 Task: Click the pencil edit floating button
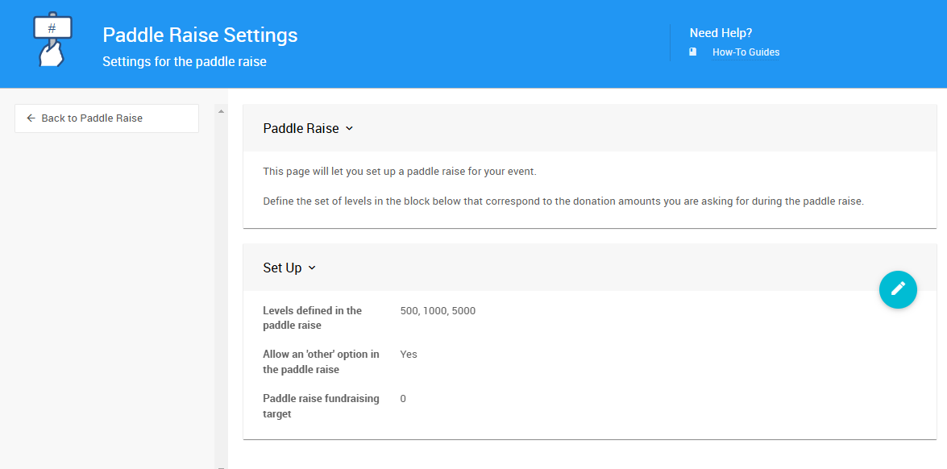pos(898,289)
